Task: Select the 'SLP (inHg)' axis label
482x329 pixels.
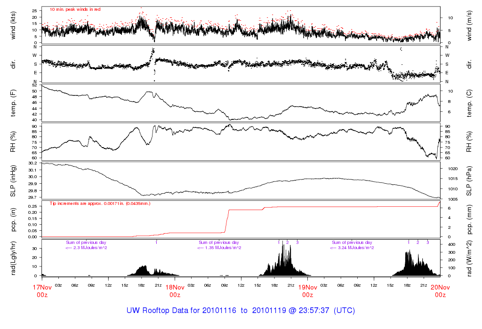Action: pos(13,181)
